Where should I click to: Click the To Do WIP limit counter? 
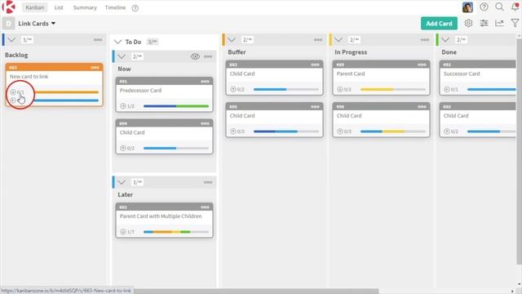153,42
